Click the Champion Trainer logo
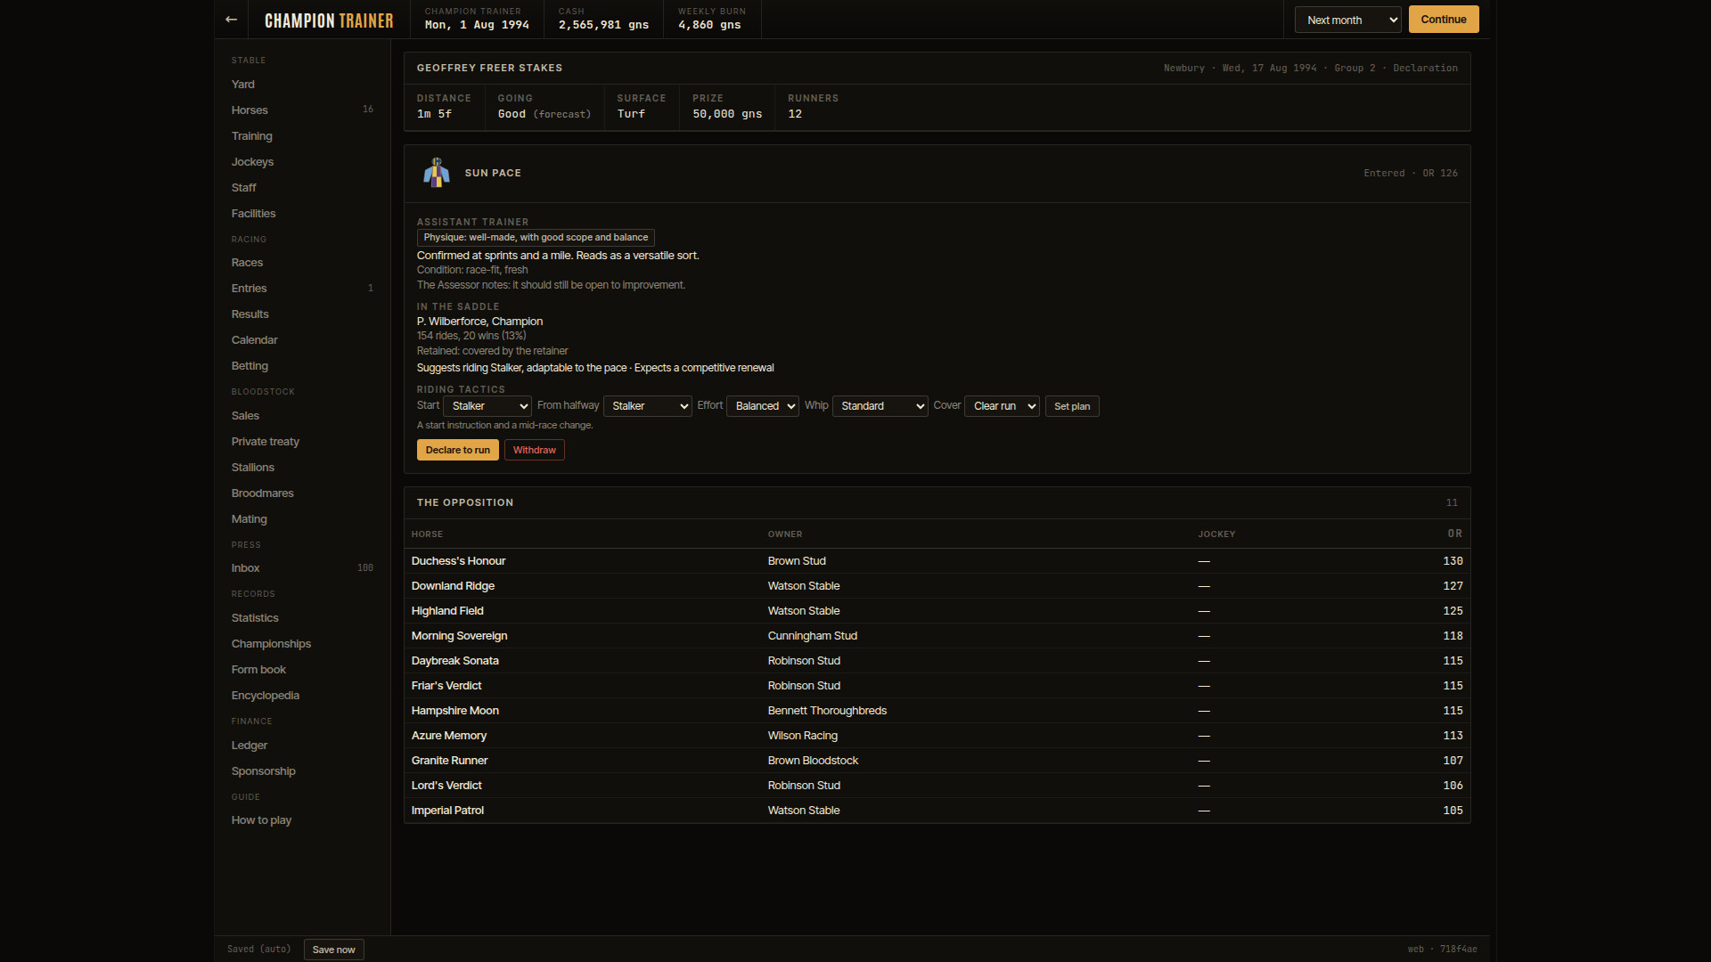Screen dimensions: 1711x962 coord(329,20)
